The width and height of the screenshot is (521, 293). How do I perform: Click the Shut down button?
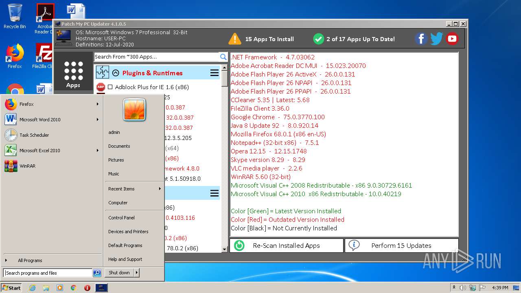pos(119,273)
